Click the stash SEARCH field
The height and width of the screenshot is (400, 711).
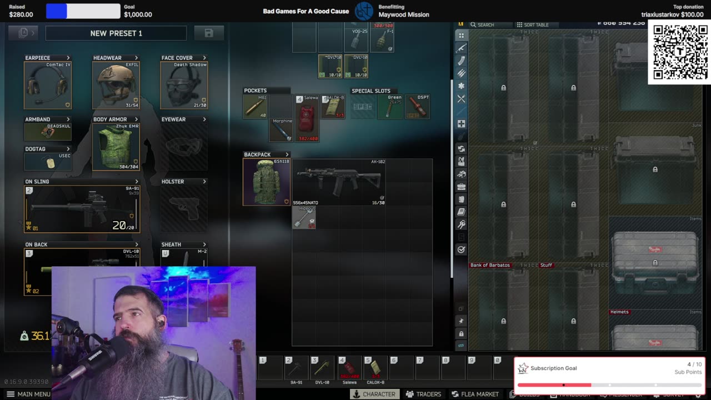490,25
